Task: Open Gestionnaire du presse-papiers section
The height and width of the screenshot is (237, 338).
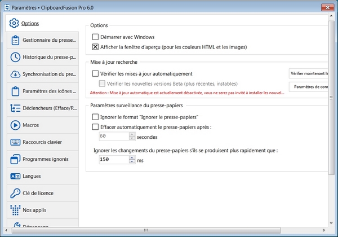Action: tap(43, 40)
